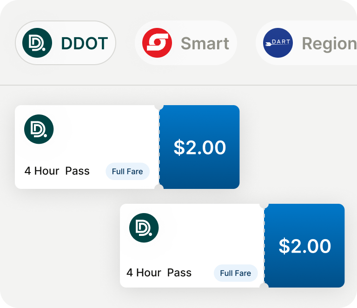
Task: Select the lower ticket's 4 Hour Pass label
Action: point(159,273)
